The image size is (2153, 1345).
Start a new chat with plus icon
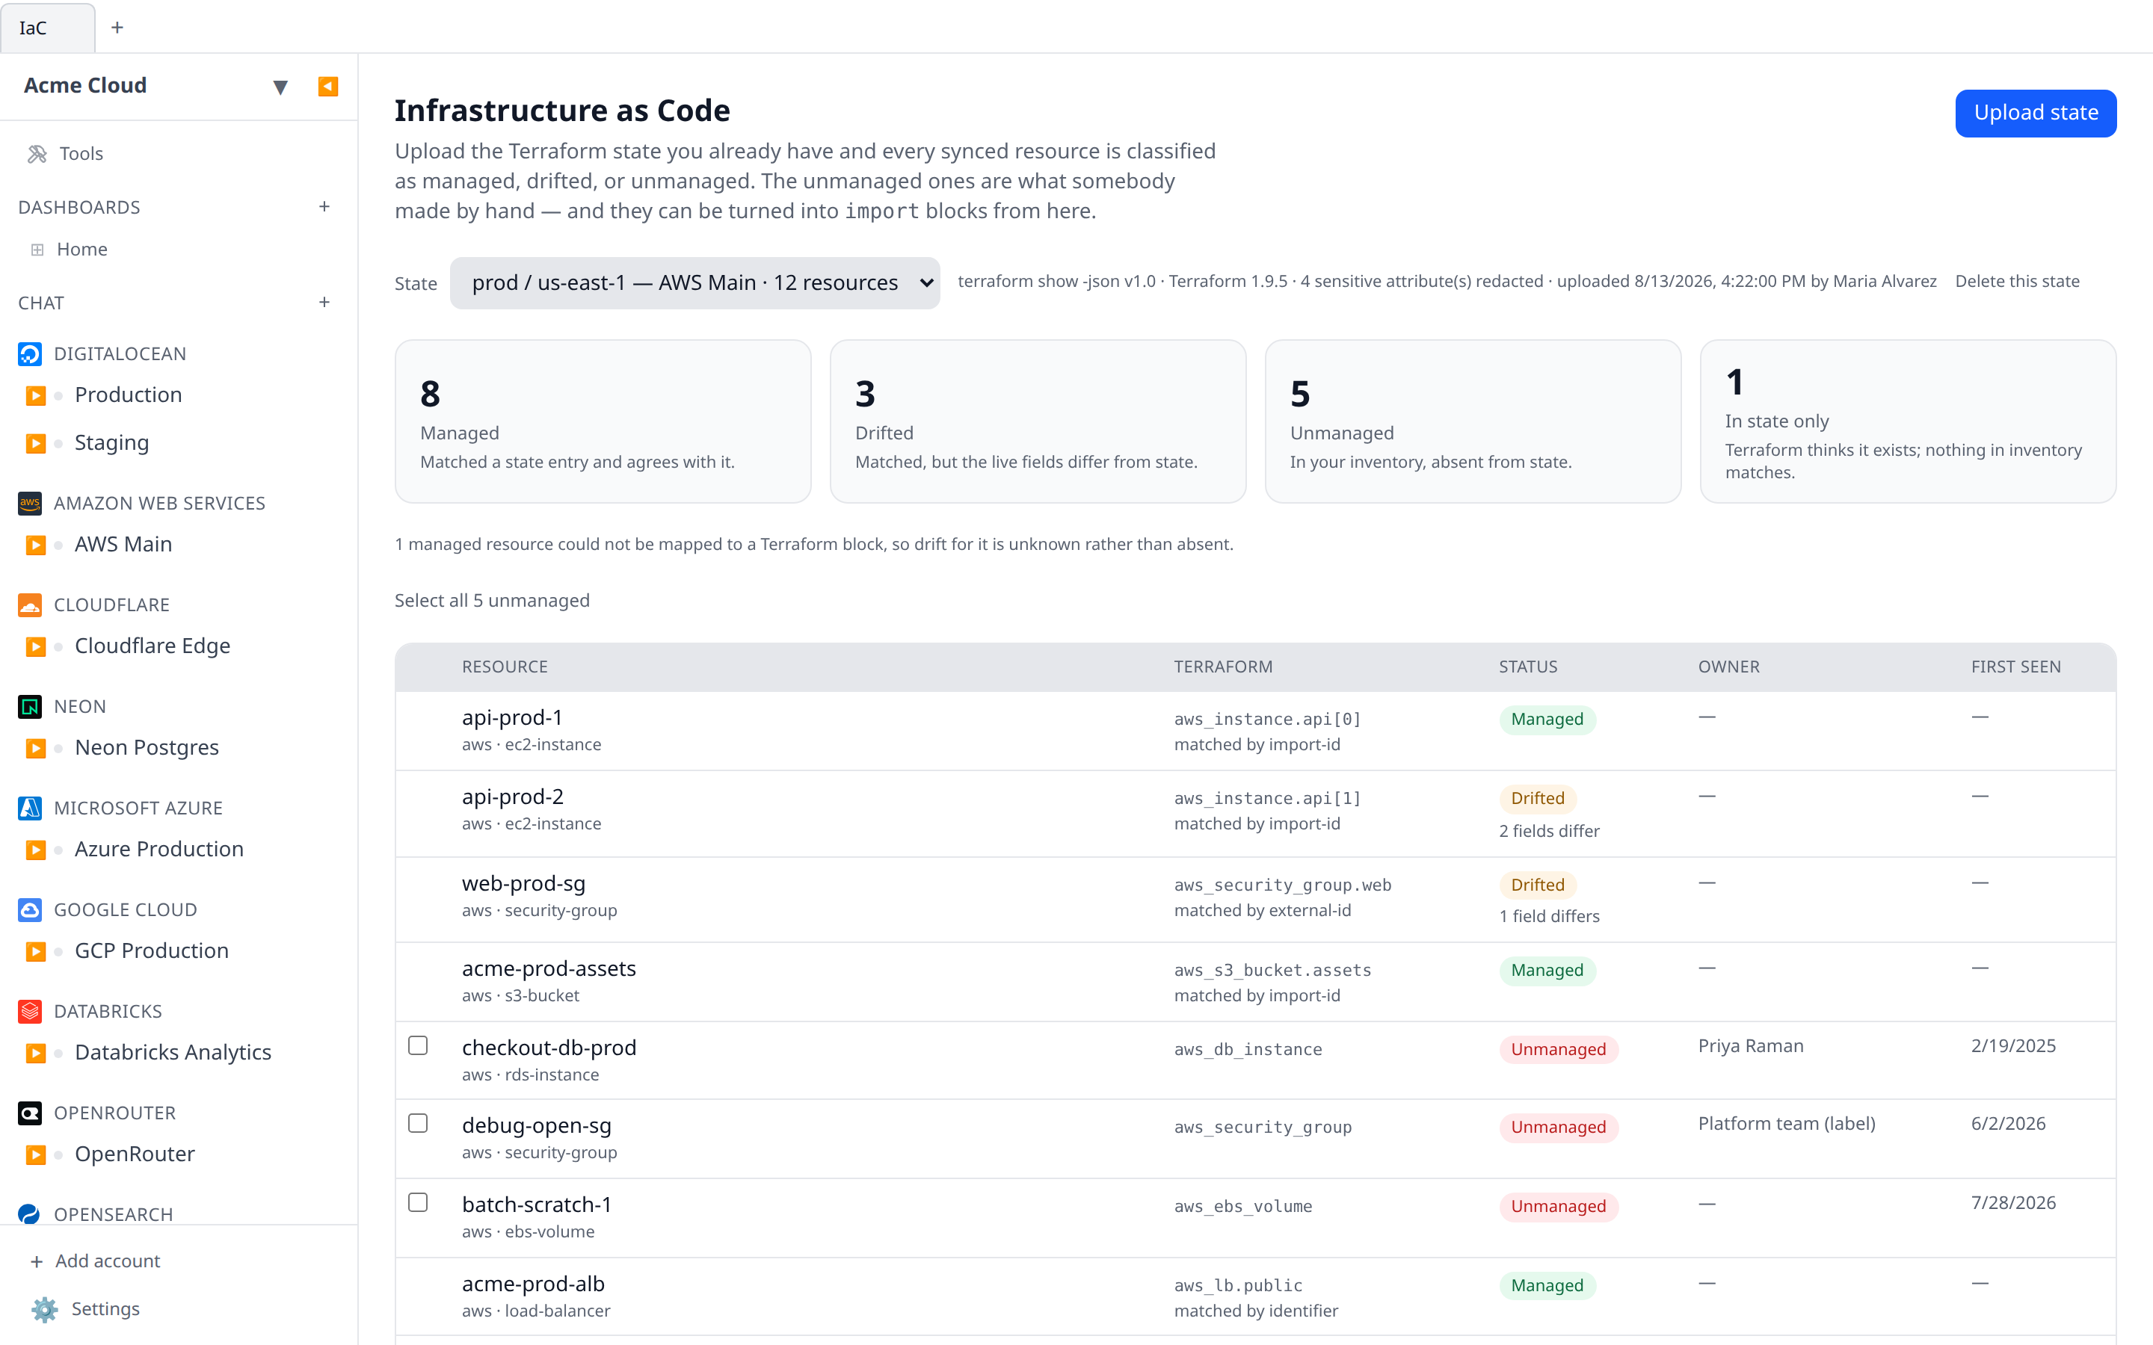coord(324,303)
